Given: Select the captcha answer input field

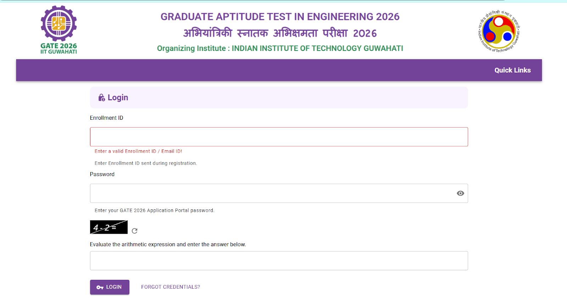Looking at the screenshot, I should tap(279, 261).
